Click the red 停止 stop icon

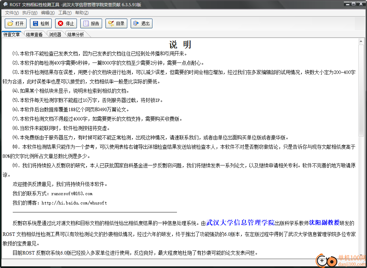tap(61, 23)
